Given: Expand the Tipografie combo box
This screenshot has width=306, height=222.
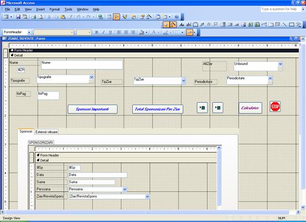Looking at the screenshot, I should click(x=92, y=77).
